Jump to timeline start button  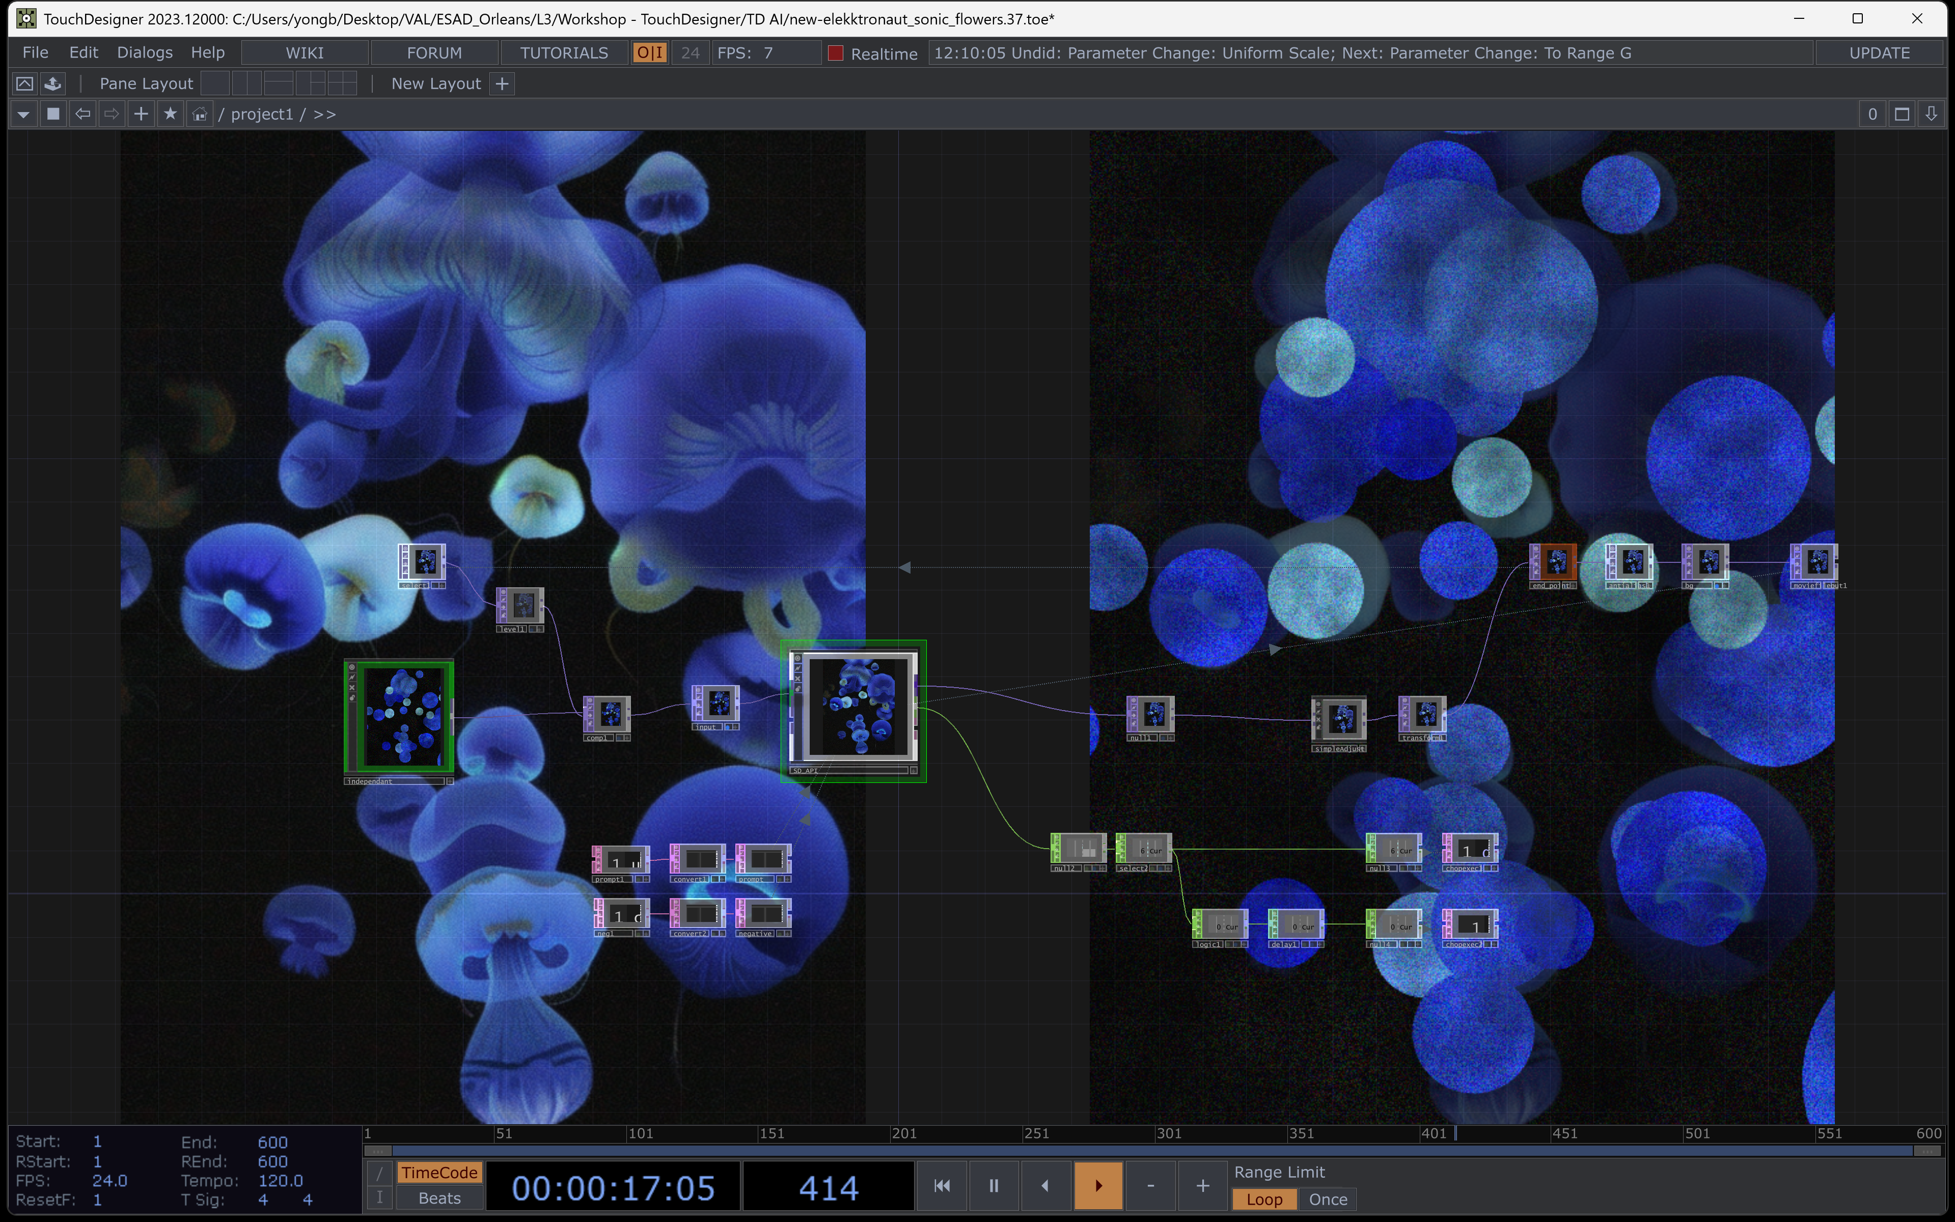(x=942, y=1186)
